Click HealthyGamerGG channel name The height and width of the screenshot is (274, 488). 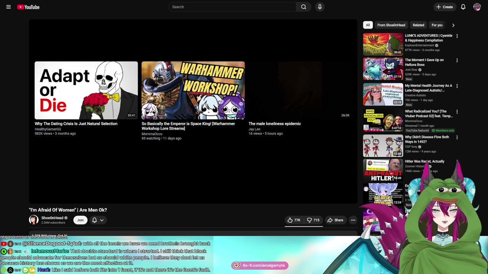click(48, 129)
